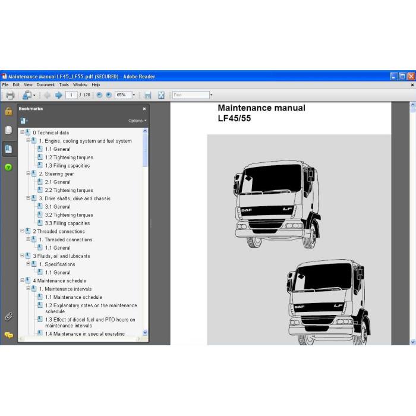The height and width of the screenshot is (416, 416).
Task: Select 3.2 Tightening torques bookmark
Action: pyautogui.click(x=70, y=215)
